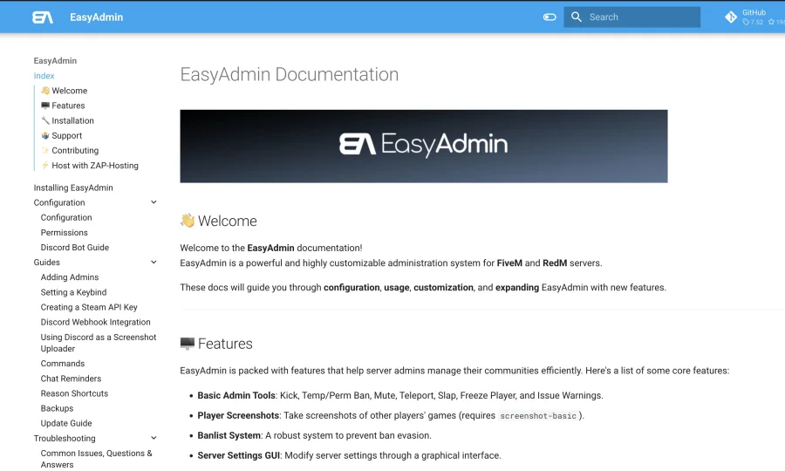Click the Troubleshooting section label
This screenshot has height=471, width=785.
tap(65, 439)
